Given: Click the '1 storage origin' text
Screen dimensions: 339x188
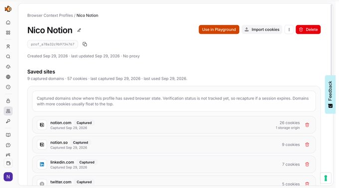Looking at the screenshot, I should pos(288,128).
